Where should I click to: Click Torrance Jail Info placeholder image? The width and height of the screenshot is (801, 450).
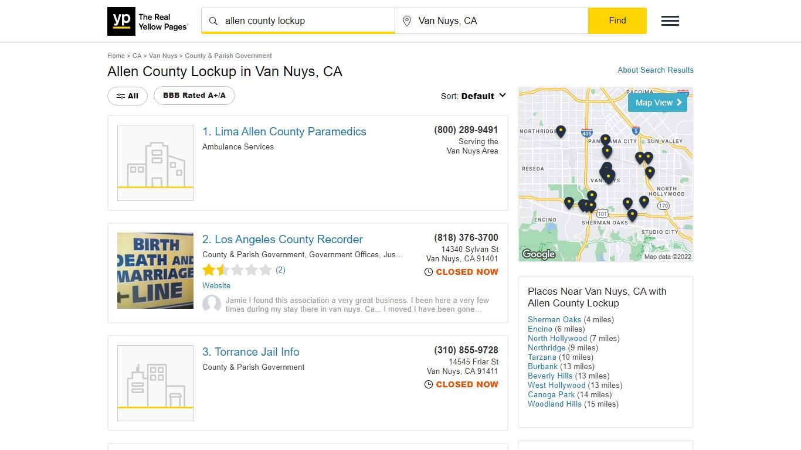(155, 383)
